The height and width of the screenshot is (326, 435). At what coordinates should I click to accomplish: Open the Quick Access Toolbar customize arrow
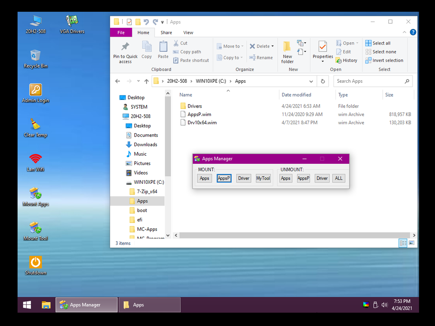point(162,22)
